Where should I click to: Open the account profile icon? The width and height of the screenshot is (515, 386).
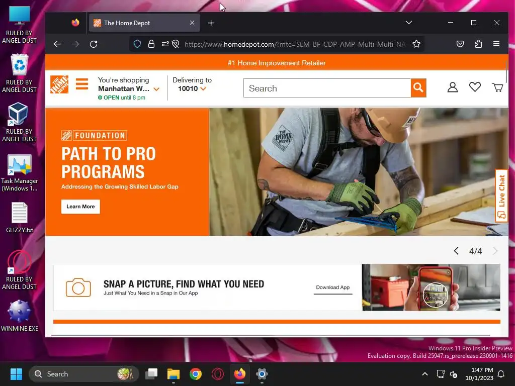tap(452, 87)
